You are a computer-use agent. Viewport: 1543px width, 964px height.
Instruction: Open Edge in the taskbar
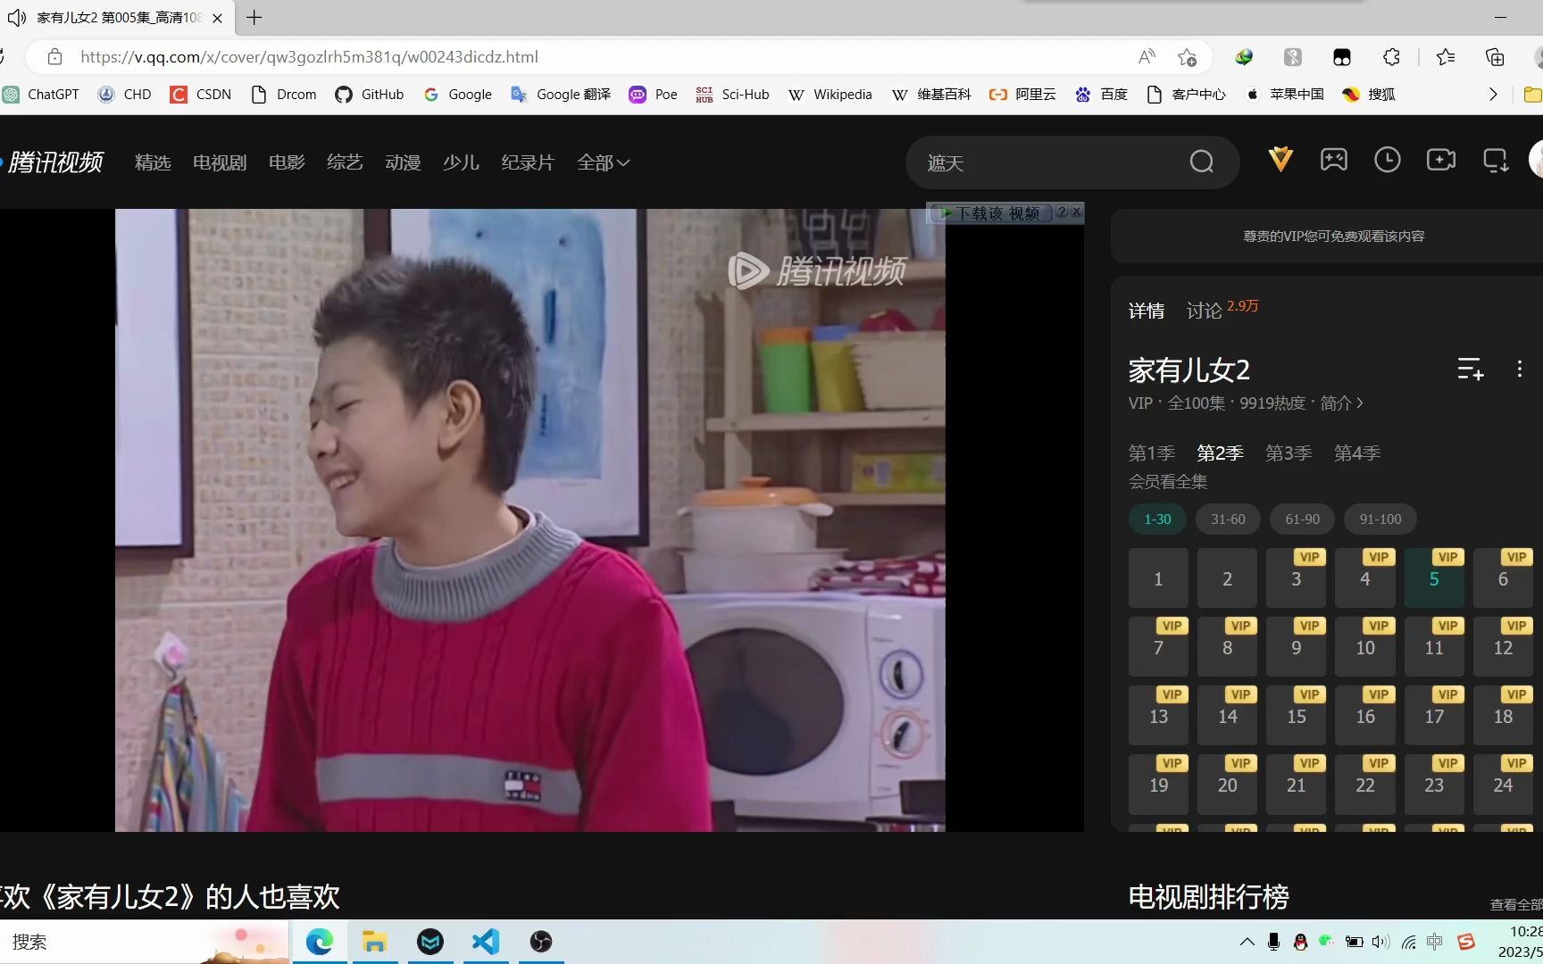pos(320,942)
